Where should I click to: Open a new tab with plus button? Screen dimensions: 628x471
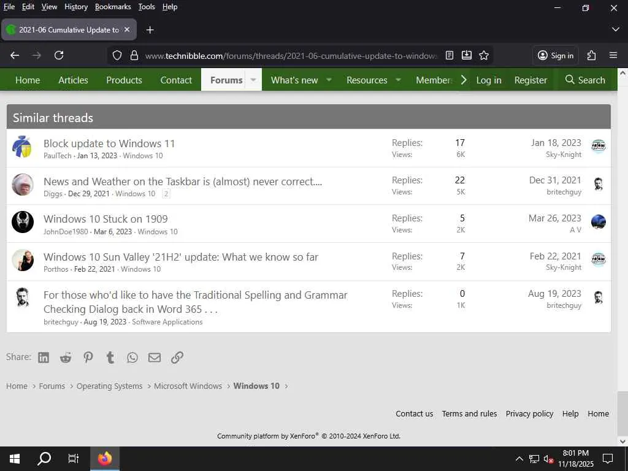150,29
